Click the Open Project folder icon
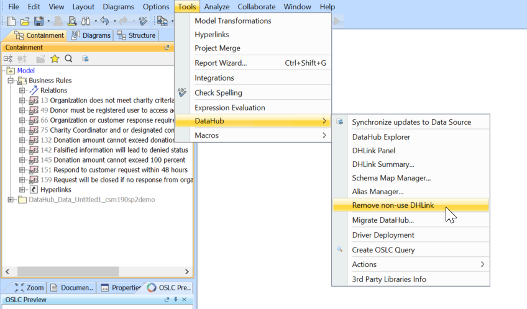 tap(25, 20)
